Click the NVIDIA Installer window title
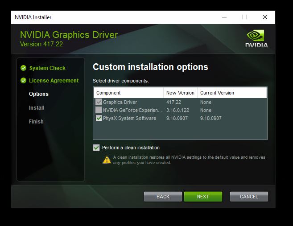 pos(33,17)
